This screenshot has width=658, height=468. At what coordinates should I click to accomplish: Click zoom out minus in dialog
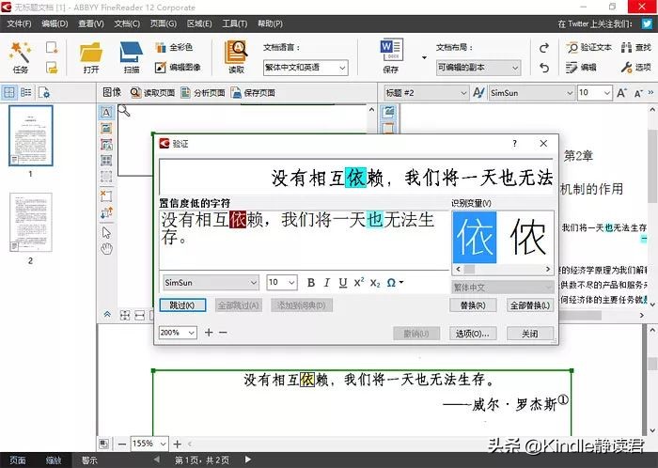point(223,333)
